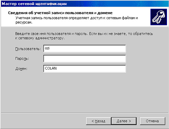Click into the empty Пароль field
Screen dimensions: 169x129
point(84,58)
